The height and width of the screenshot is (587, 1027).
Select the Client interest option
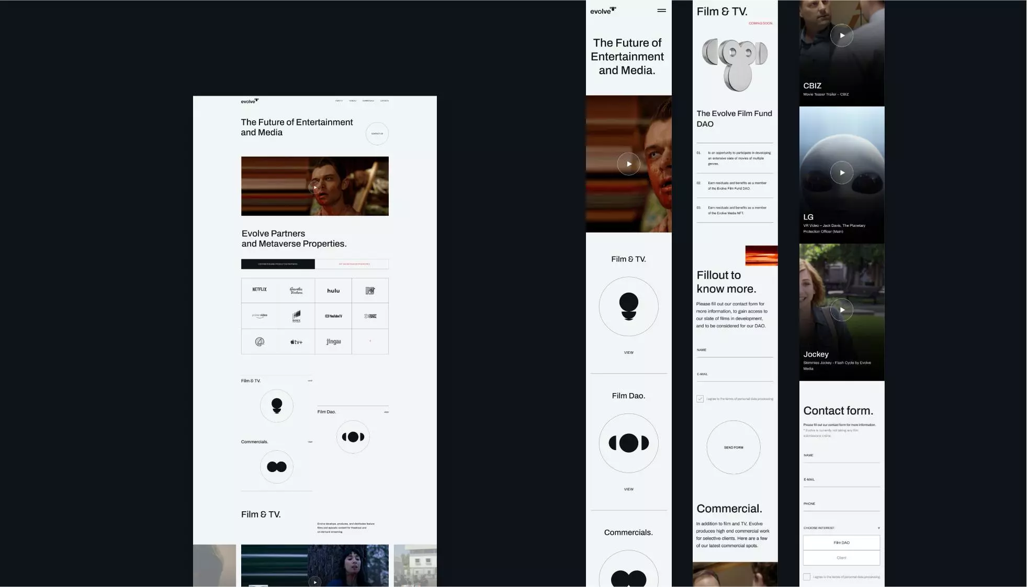pyautogui.click(x=841, y=558)
